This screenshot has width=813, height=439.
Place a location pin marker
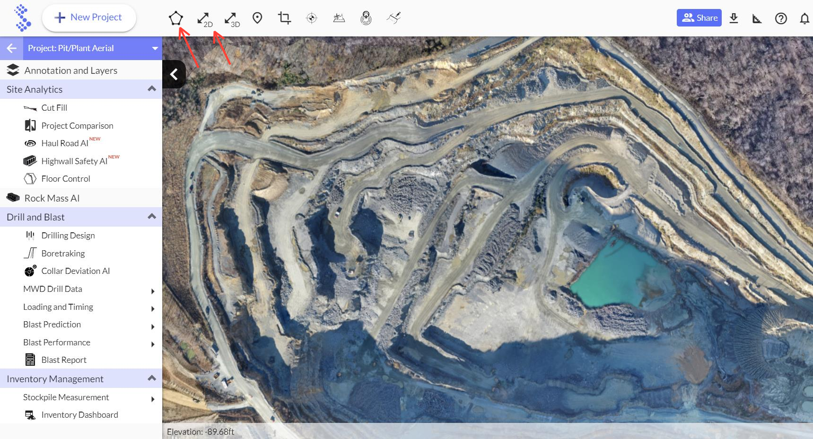click(257, 18)
